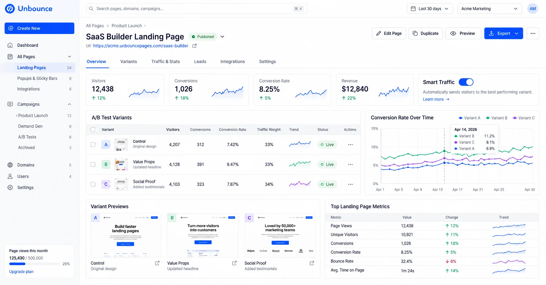The width and height of the screenshot is (546, 285).
Task: Open the page more options ellipsis button
Action: coord(533,33)
